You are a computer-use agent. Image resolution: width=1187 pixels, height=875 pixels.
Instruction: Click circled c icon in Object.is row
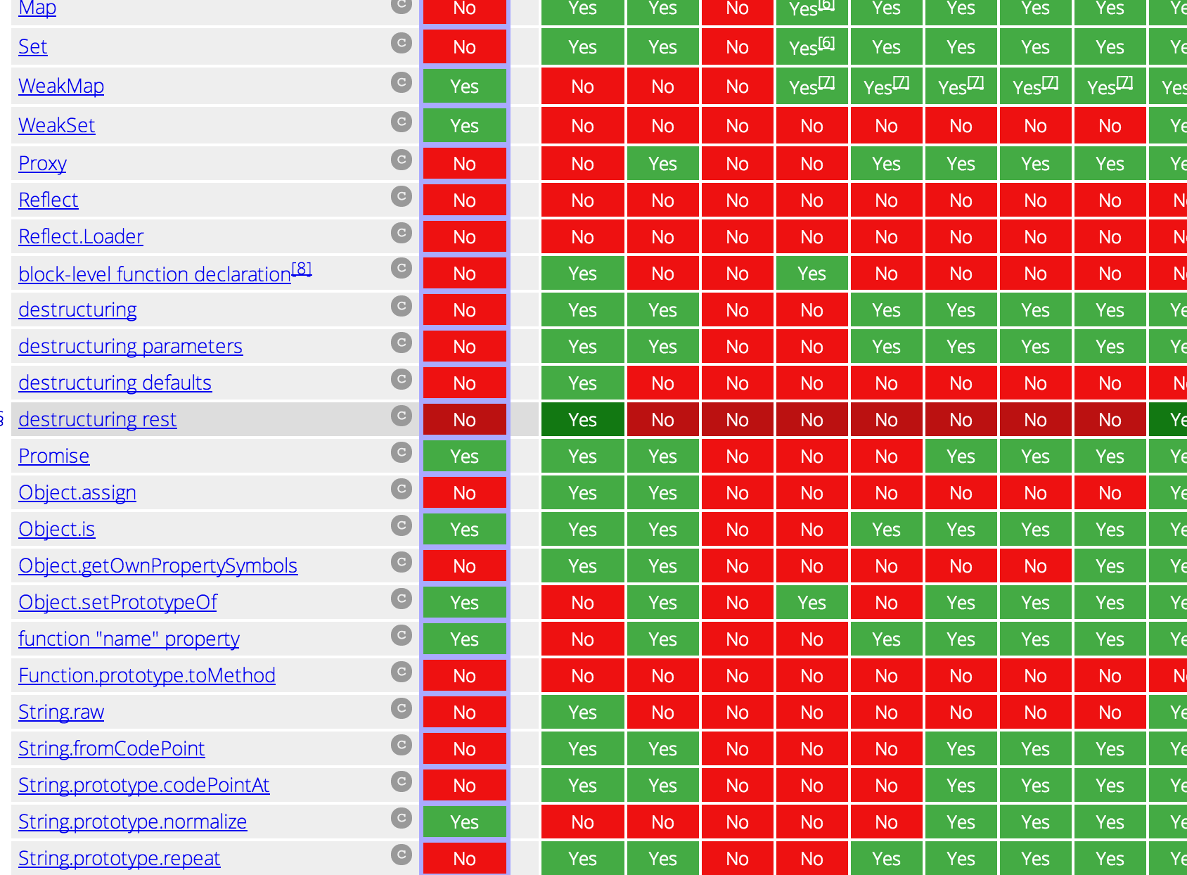(401, 525)
